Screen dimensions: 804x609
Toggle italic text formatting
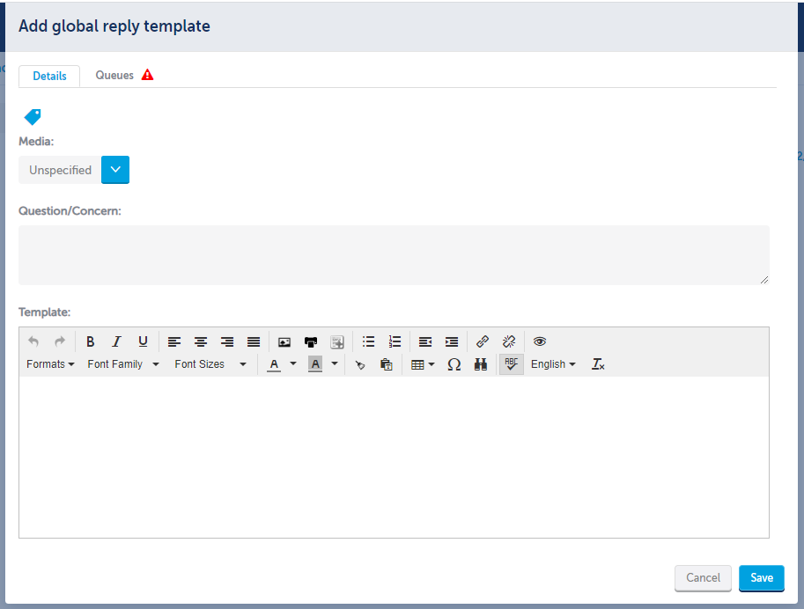pos(116,341)
